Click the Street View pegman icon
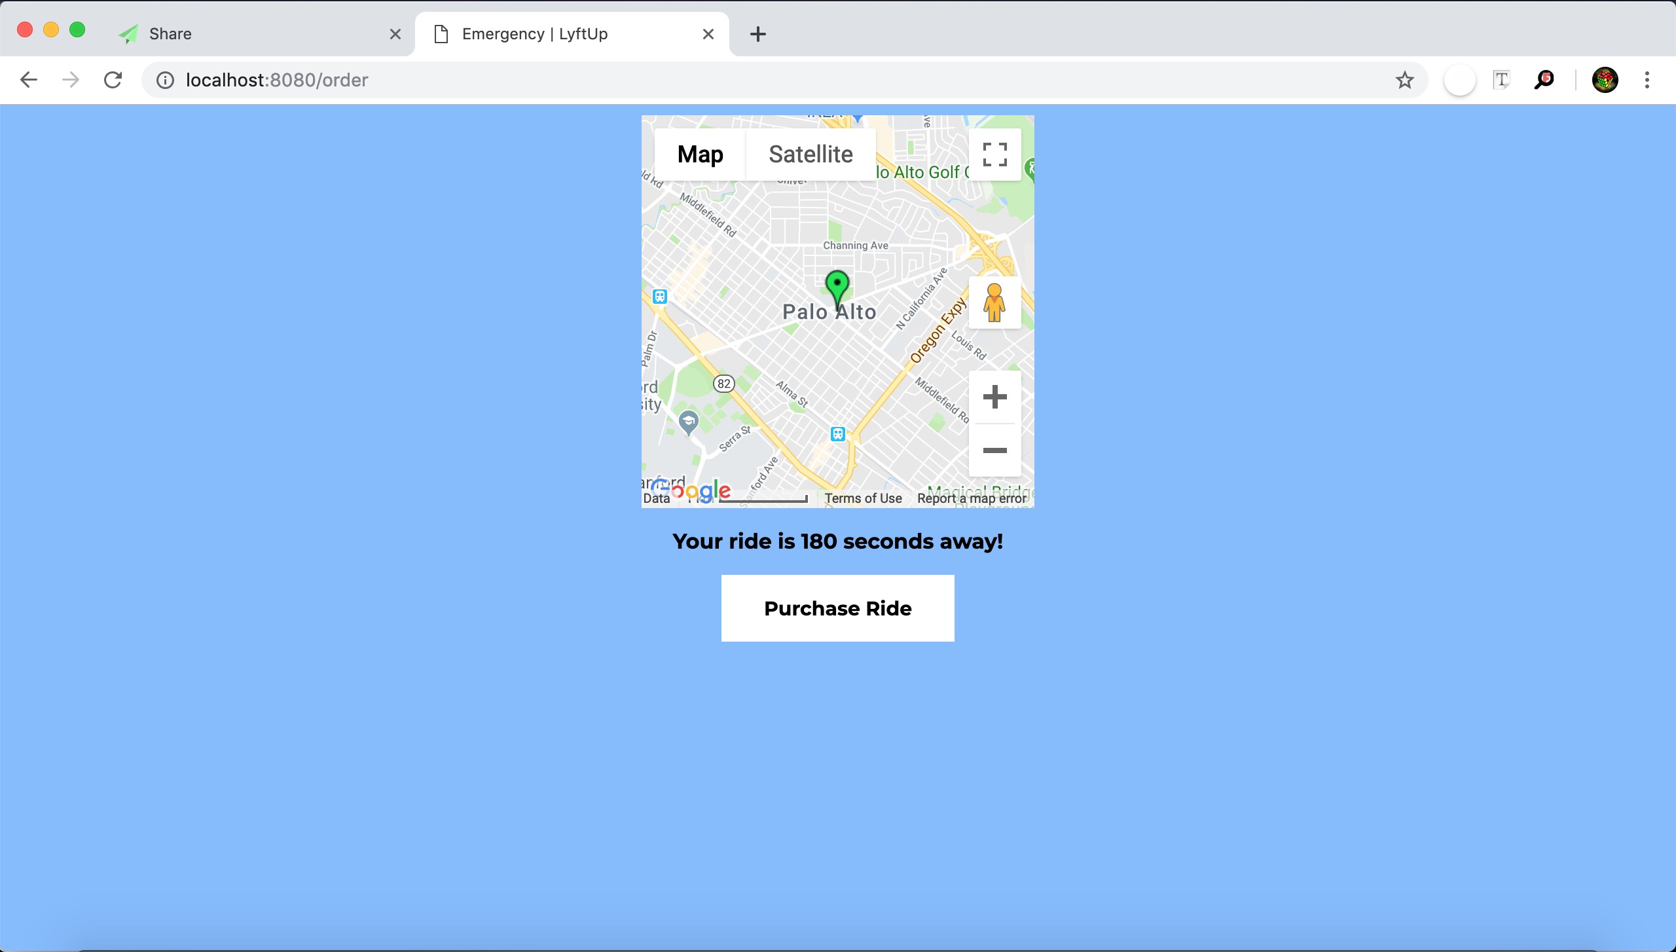 click(994, 302)
